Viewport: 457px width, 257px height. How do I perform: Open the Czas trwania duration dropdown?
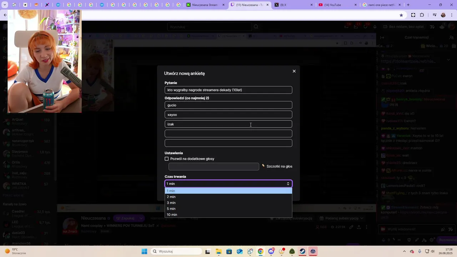228,184
